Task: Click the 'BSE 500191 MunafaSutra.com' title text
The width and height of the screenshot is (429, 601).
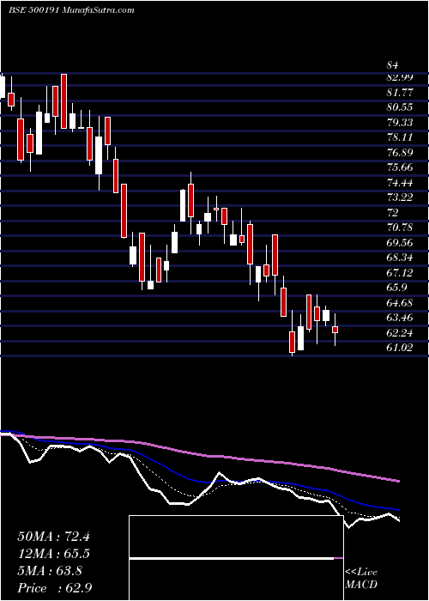Action: [x=71, y=10]
